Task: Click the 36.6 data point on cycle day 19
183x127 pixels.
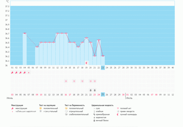Action: pyautogui.click(x=86, y=38)
